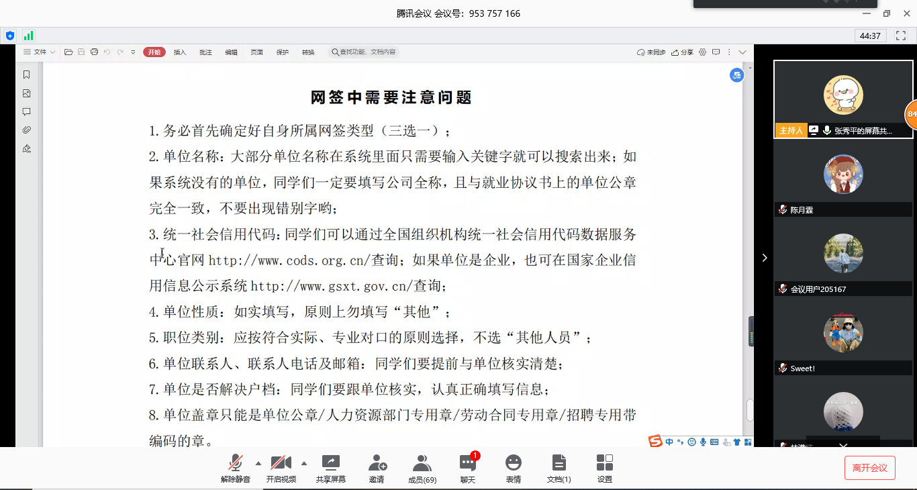This screenshot has height=490, width=917.
Task: Unmute microphone with 解除静音
Action: pyautogui.click(x=236, y=468)
